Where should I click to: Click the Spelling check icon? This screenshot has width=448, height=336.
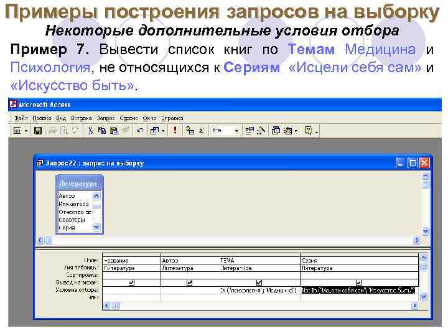75,131
